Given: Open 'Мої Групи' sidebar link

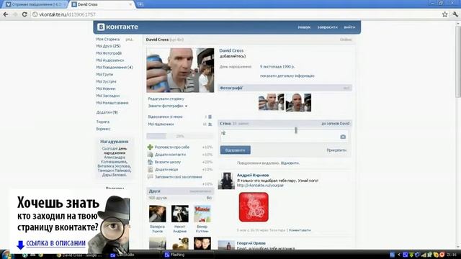Looking at the screenshot, I should point(104,74).
